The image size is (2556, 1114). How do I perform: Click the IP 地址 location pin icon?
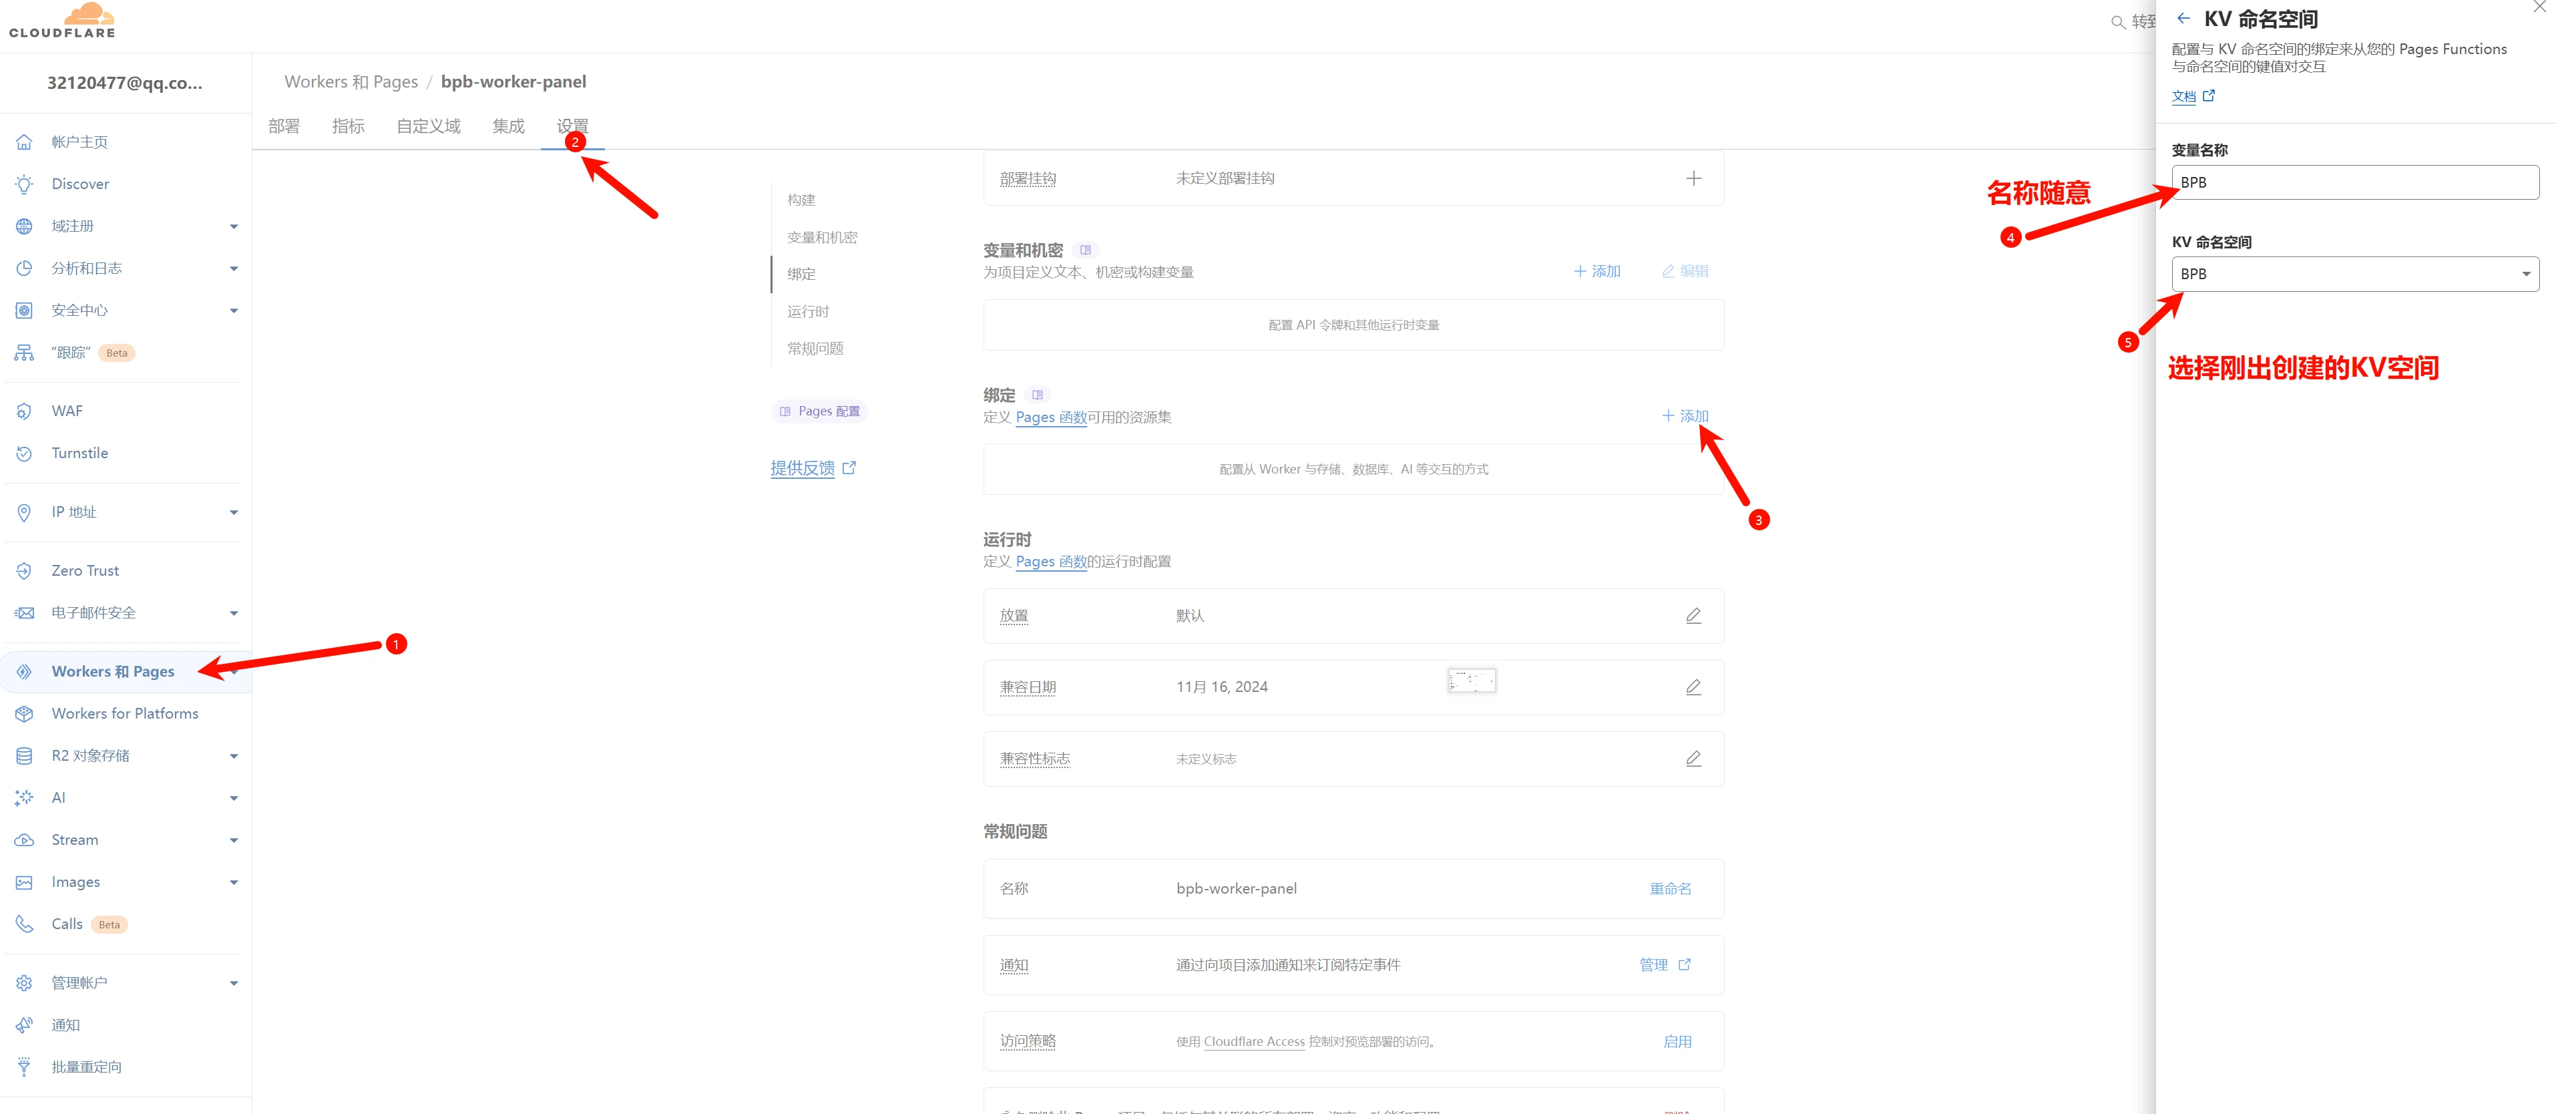(x=24, y=512)
